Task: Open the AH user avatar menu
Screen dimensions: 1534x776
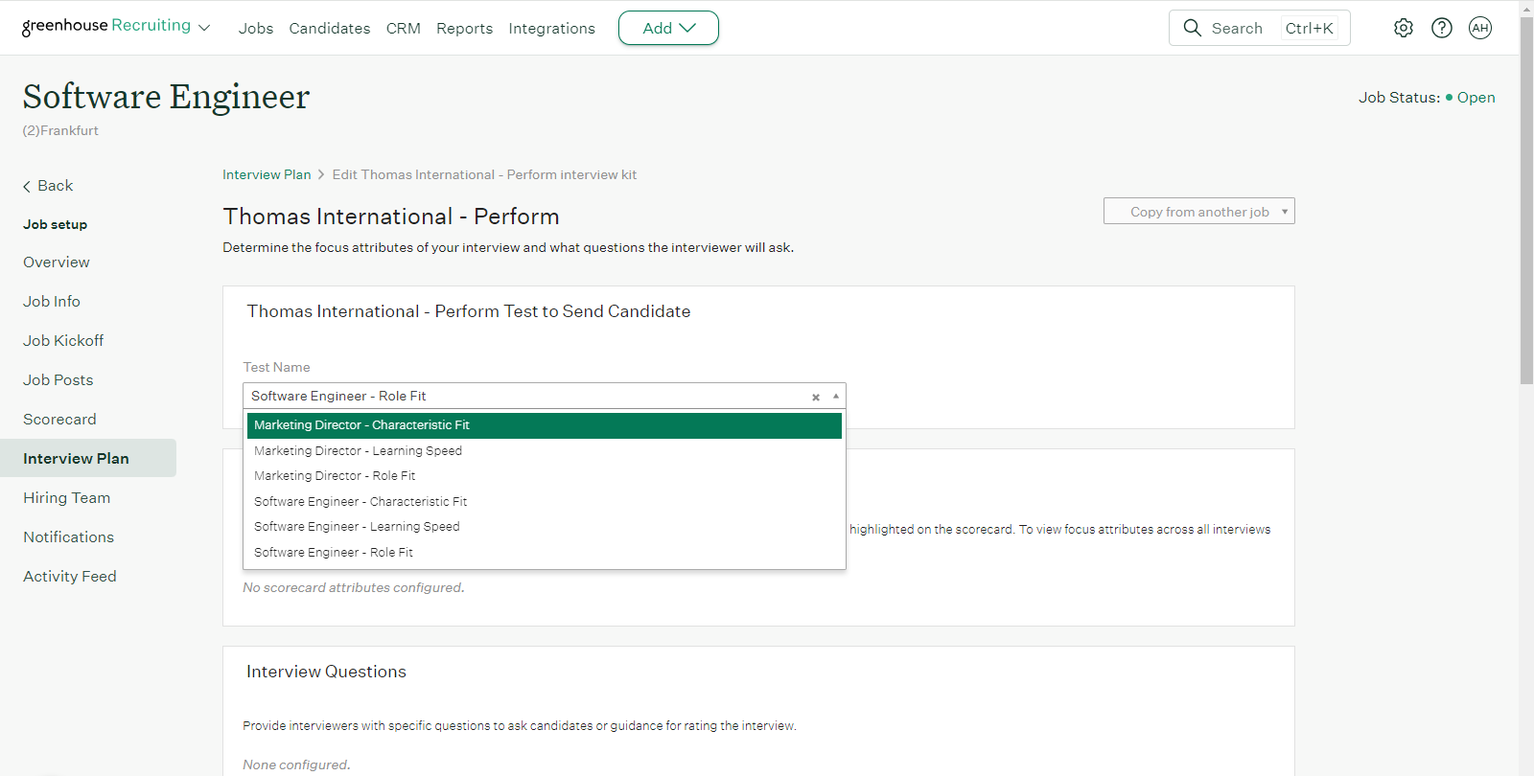Action: point(1480,28)
